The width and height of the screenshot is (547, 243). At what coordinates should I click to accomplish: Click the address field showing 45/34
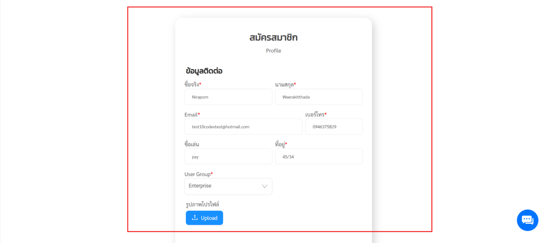tap(319, 156)
